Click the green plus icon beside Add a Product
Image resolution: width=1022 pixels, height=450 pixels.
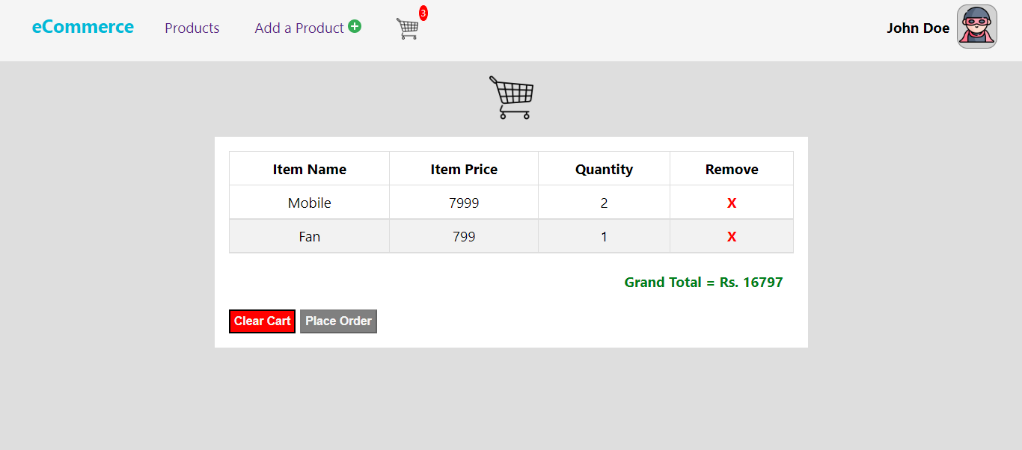(355, 26)
